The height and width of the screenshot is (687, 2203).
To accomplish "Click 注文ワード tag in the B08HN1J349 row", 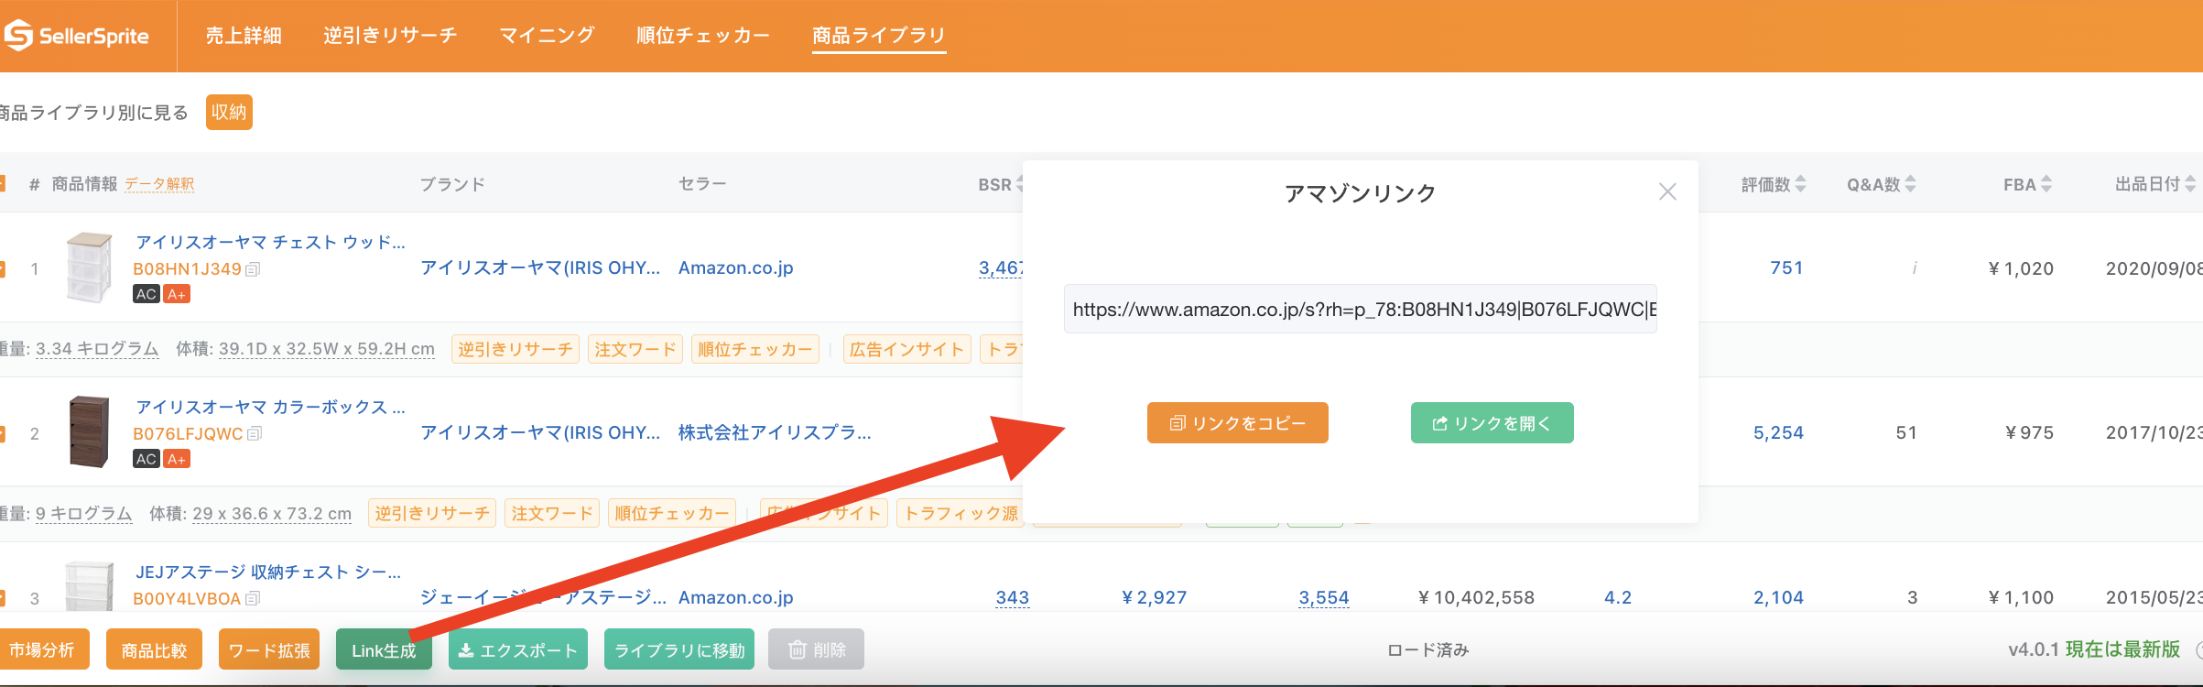I will (x=635, y=349).
